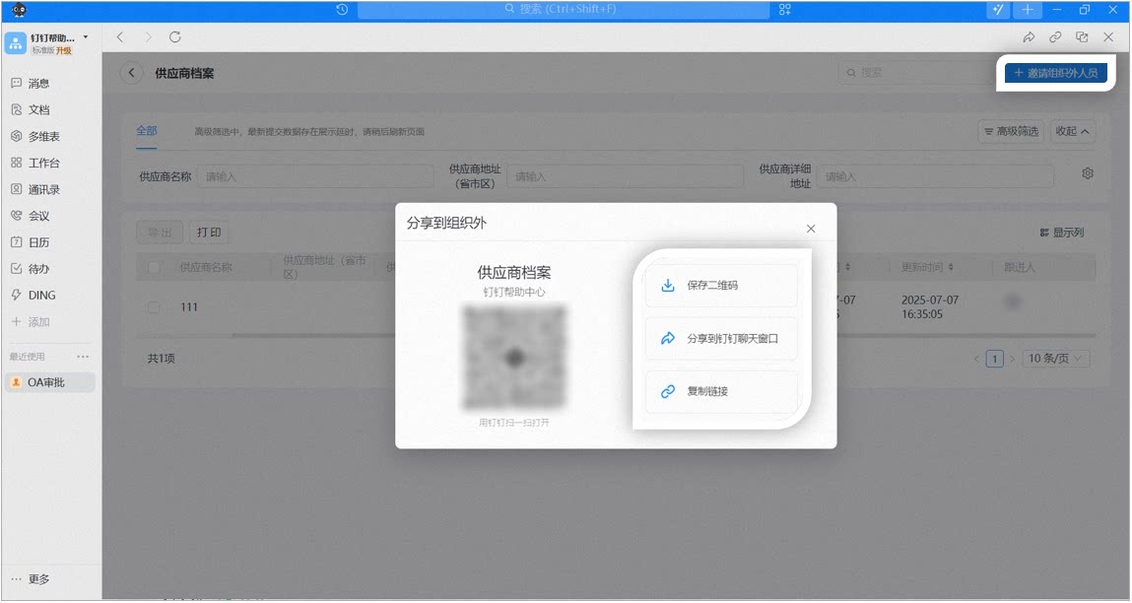The height and width of the screenshot is (603, 1132).
Task: Open OA审批 recent app
Action: coord(50,382)
